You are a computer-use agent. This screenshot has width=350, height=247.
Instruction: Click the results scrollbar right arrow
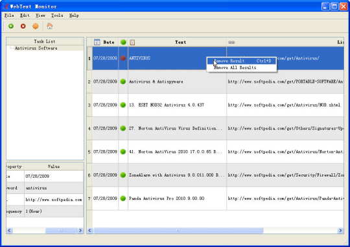click(x=340, y=230)
